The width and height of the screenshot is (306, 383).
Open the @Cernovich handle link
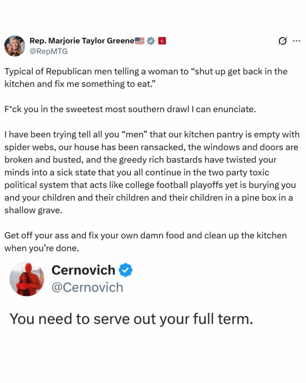coord(87,287)
